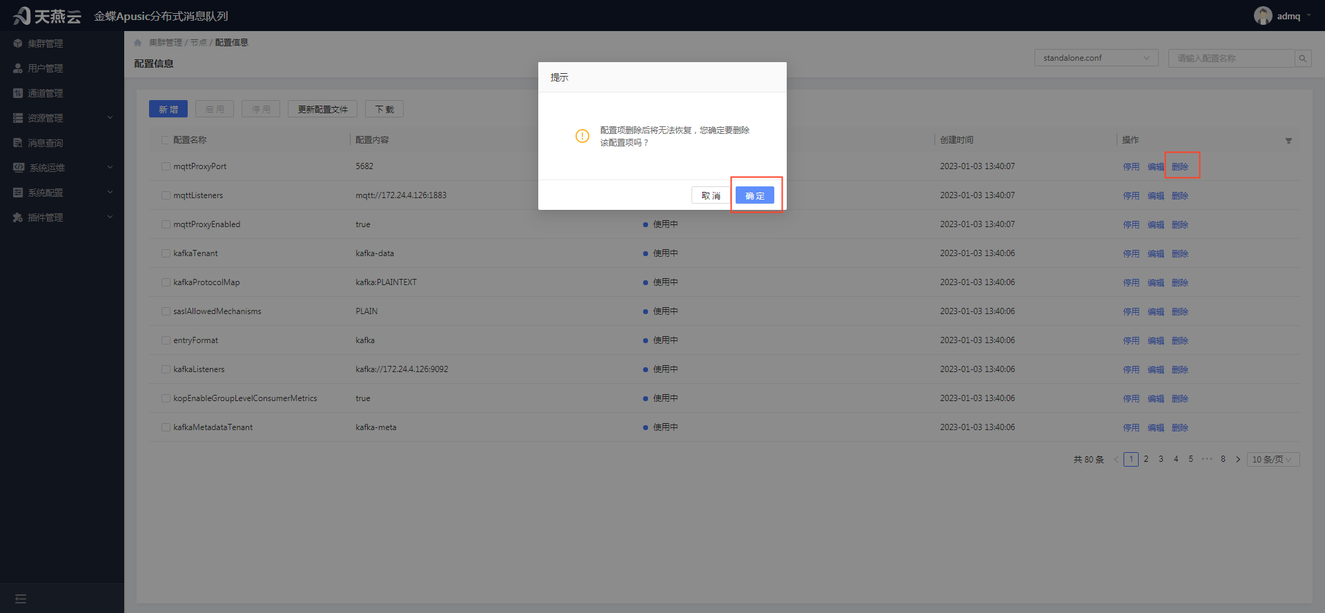Click the 节点 breadcrumb link

[x=199, y=43]
